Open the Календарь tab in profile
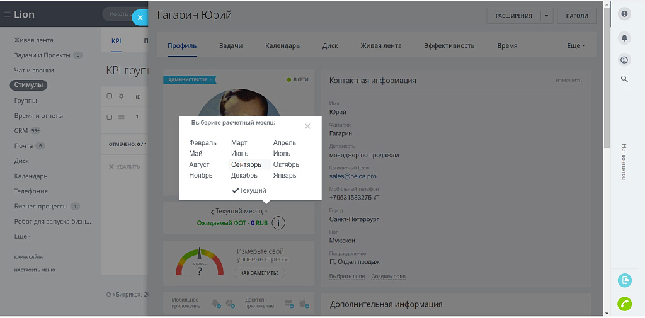The width and height of the screenshot is (645, 318). pos(282,46)
